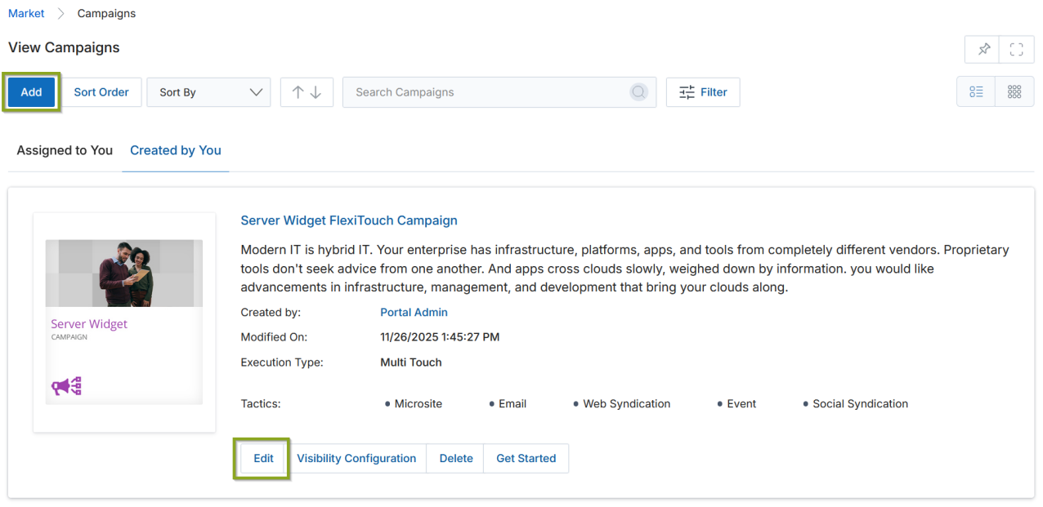Click Get Started on the campaign
This screenshot has height=507, width=1043.
(526, 458)
